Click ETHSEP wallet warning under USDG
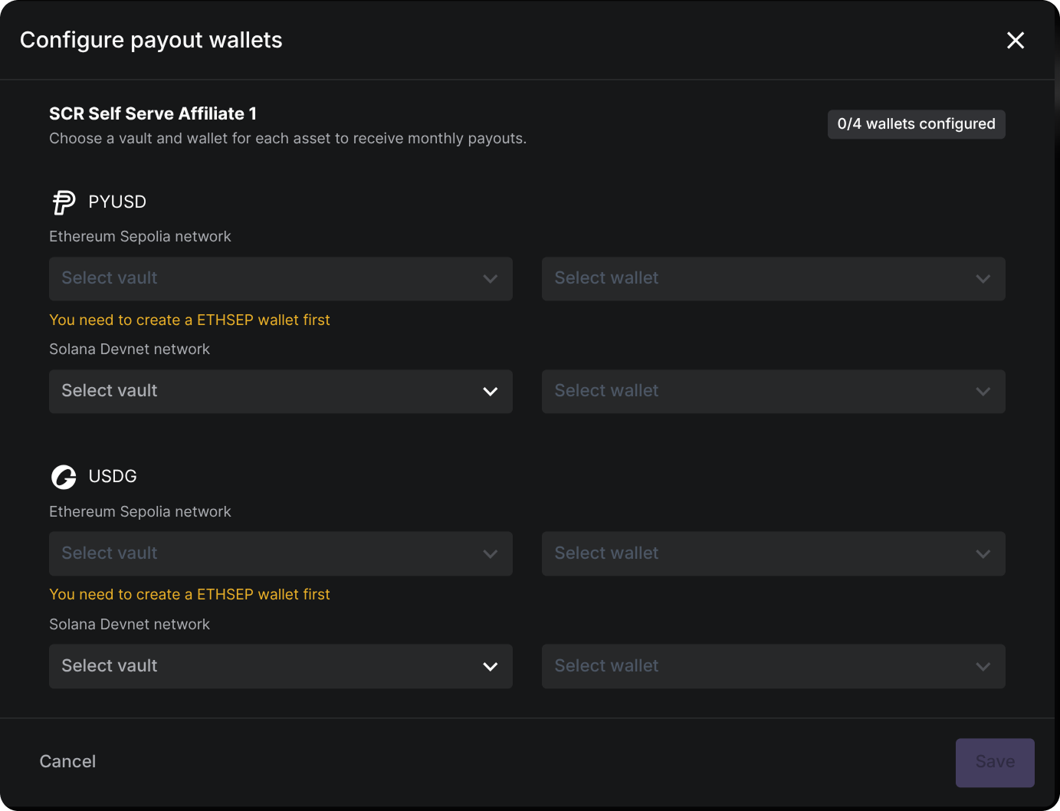Image resolution: width=1060 pixels, height=811 pixels. pos(189,594)
